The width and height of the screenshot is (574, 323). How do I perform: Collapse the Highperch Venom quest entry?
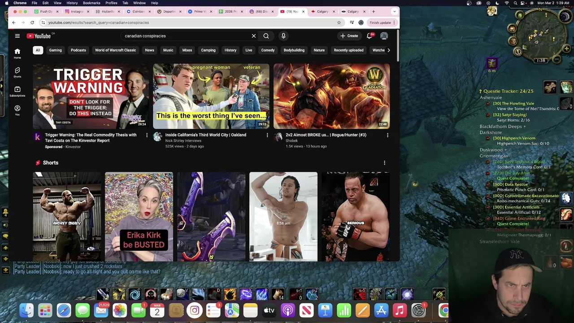coord(488,138)
